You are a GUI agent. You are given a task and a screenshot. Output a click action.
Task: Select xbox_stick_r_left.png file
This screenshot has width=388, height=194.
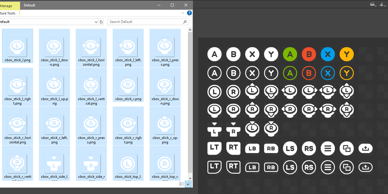pyautogui.click(x=54, y=126)
